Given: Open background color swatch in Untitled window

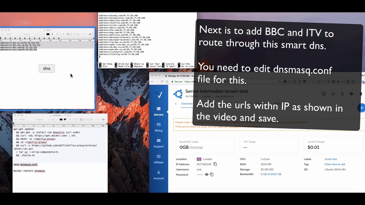Looking at the screenshot, I should 65,120.
